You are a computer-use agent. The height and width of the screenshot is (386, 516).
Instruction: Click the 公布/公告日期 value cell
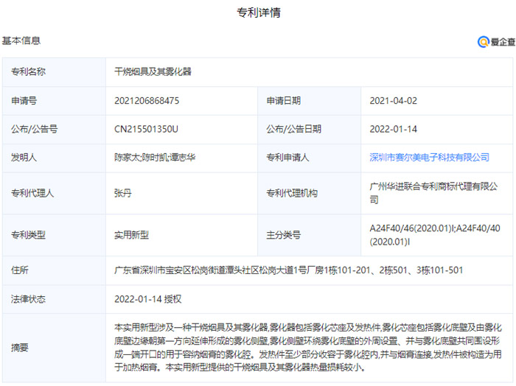click(x=394, y=129)
